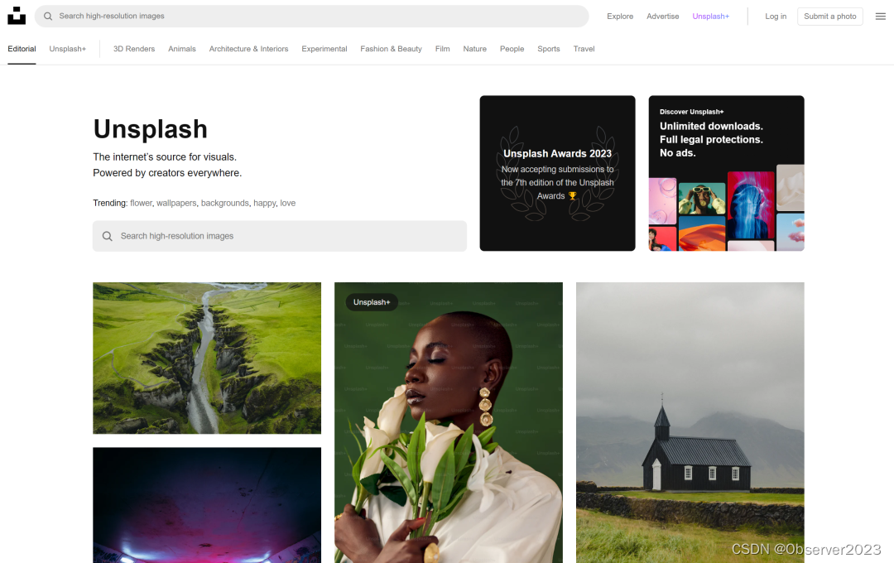The width and height of the screenshot is (894, 563).
Task: Open the Travel category
Action: (584, 49)
